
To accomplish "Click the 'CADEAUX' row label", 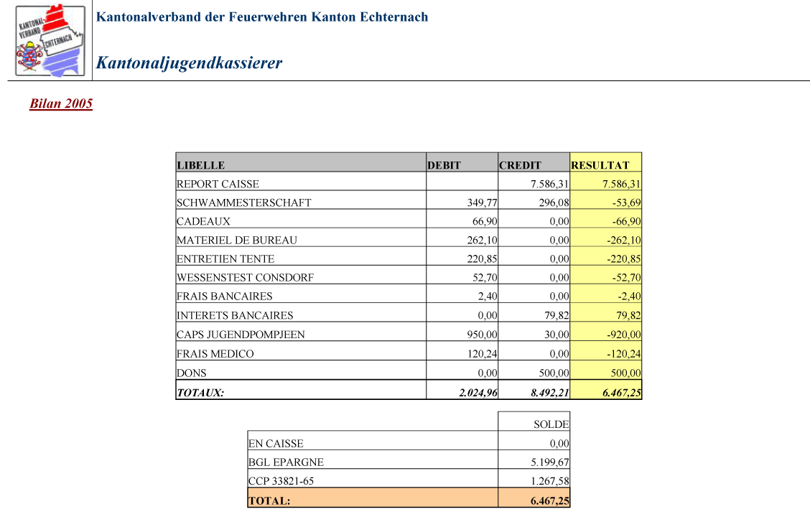I will click(203, 221).
